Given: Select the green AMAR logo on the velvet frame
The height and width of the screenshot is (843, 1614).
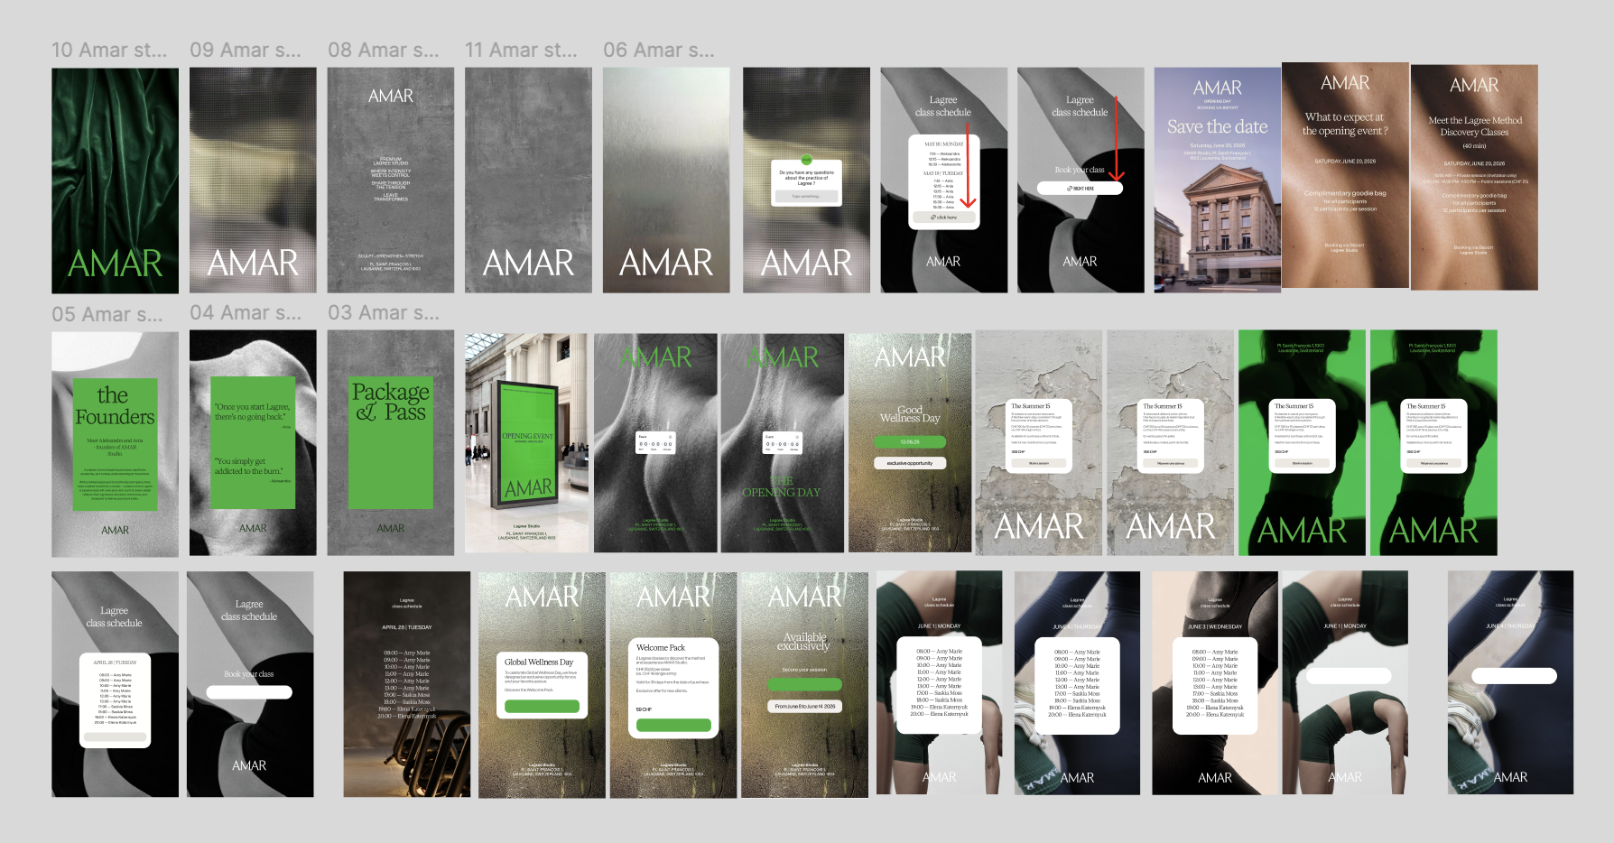Looking at the screenshot, I should [115, 264].
